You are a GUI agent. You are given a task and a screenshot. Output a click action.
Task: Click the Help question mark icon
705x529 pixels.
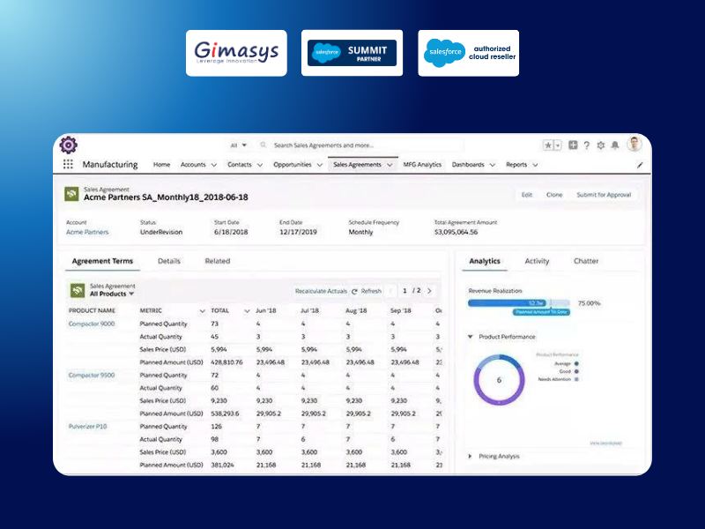point(587,145)
